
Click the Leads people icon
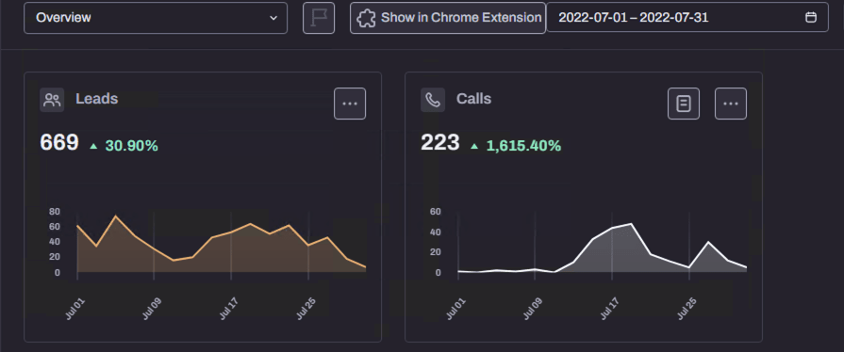click(52, 100)
